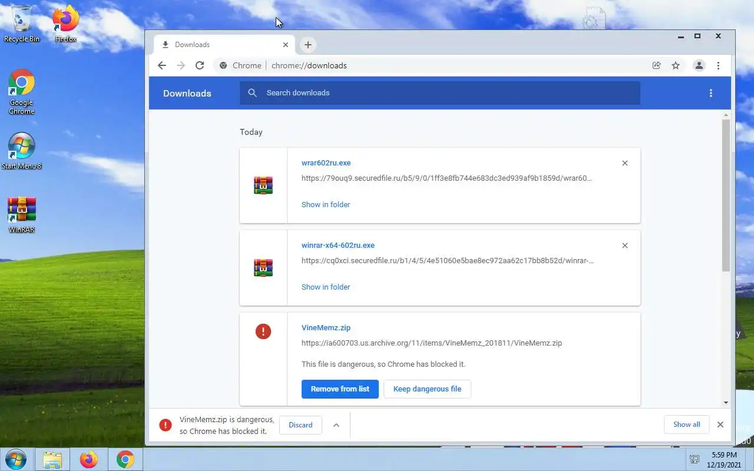This screenshot has width=754, height=471.
Task: Open a new tab with plus button
Action: [307, 44]
